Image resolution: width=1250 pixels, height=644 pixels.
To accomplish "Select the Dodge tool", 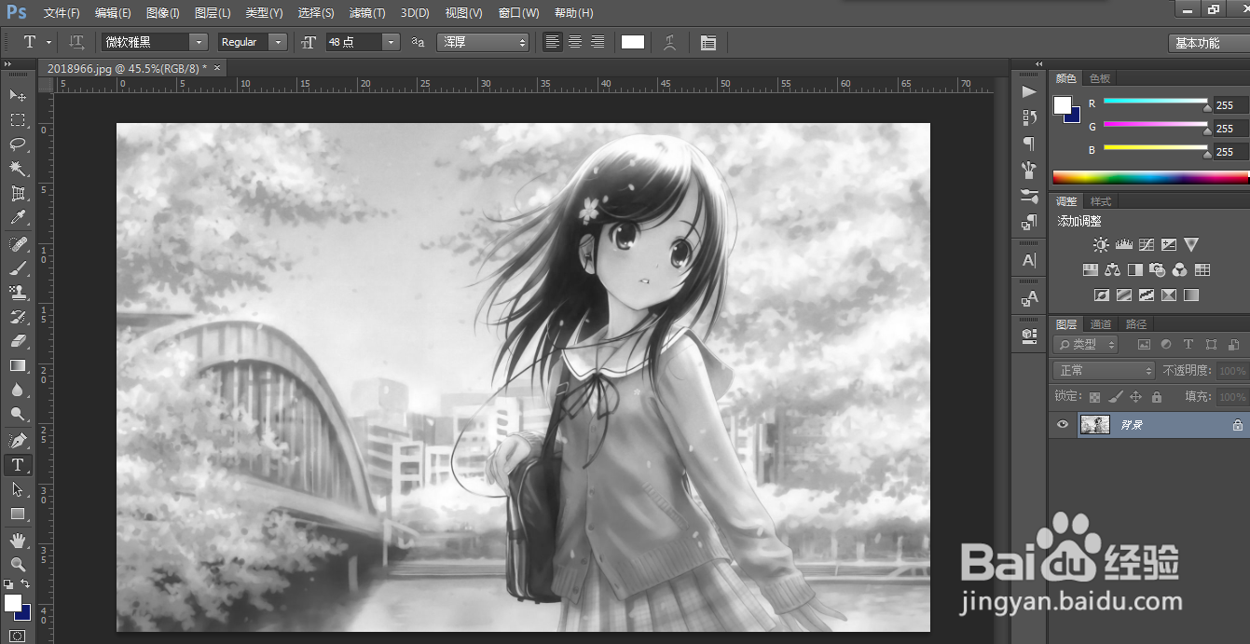I will pyautogui.click(x=18, y=414).
